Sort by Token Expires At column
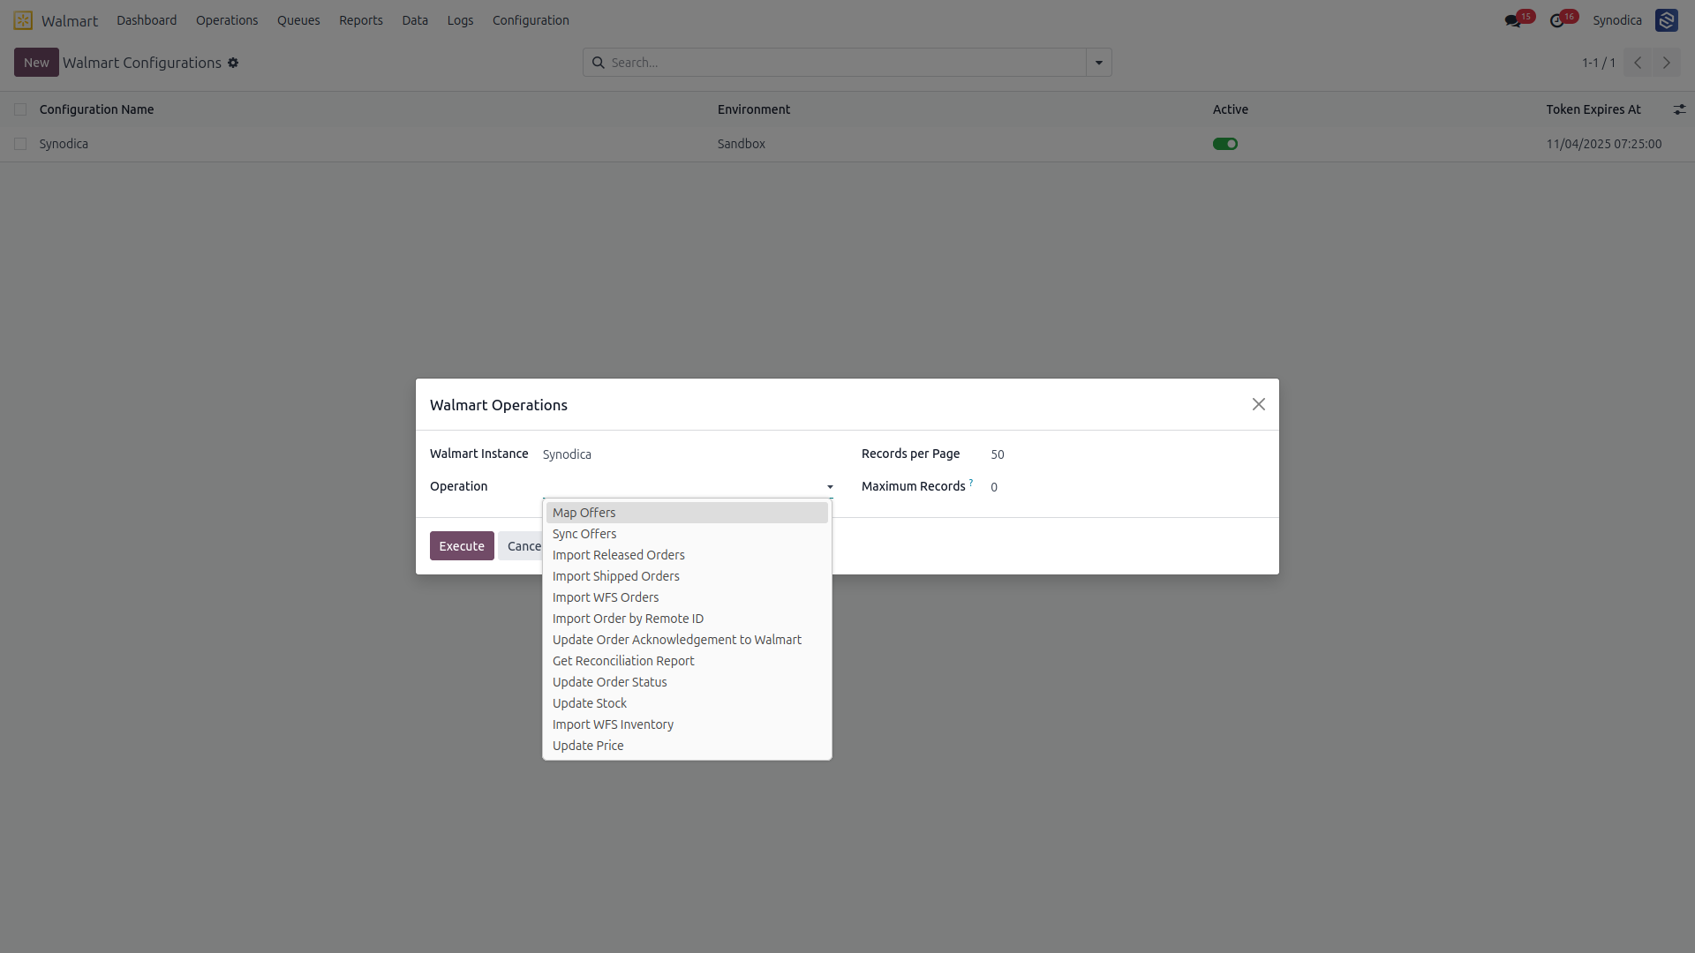This screenshot has width=1695, height=953. click(1593, 109)
